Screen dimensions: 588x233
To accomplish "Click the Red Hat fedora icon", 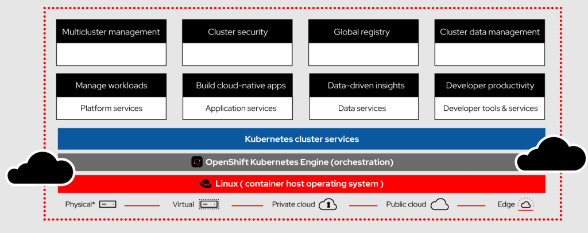I will (206, 184).
